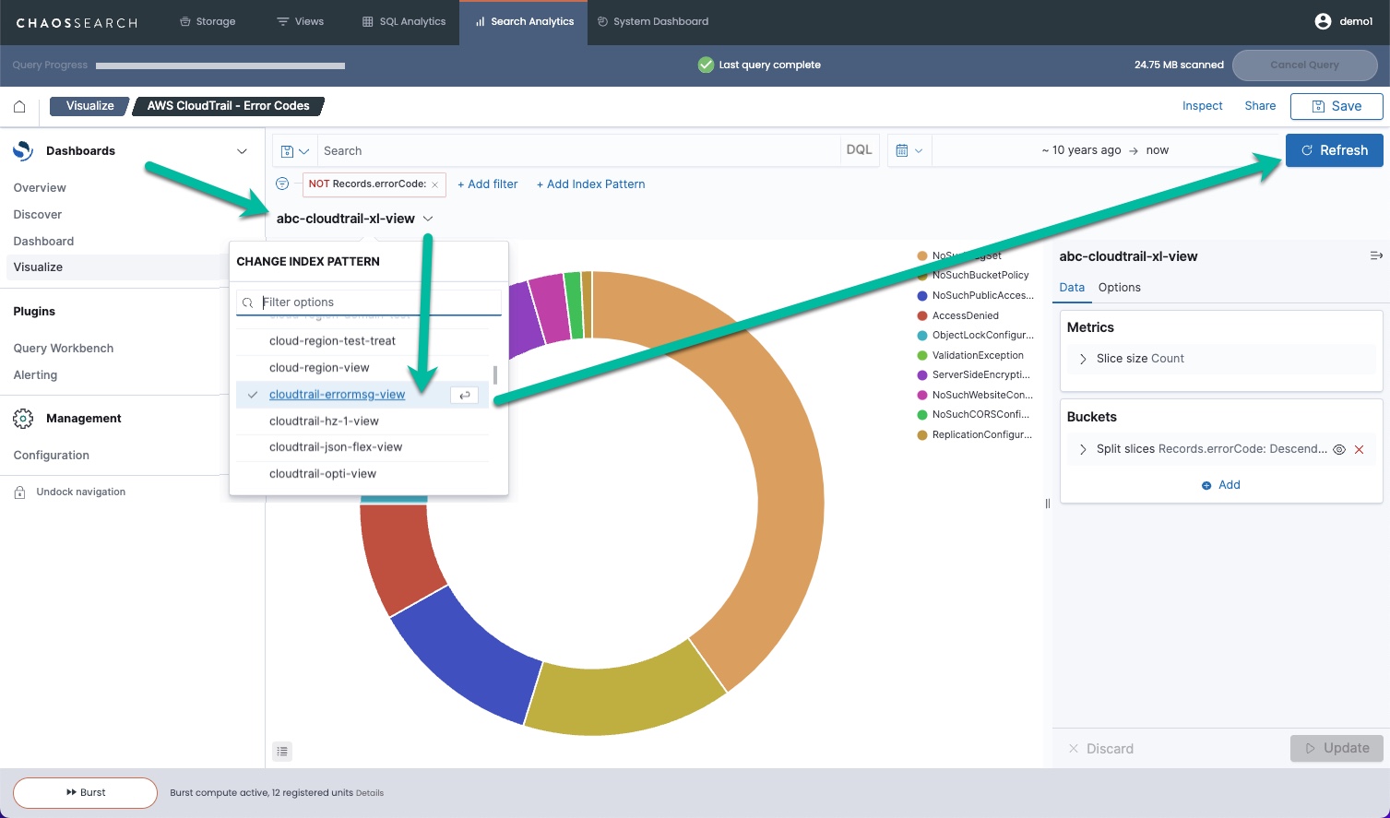Open Discover in the sidebar
Viewport: 1390px width, 818px height.
[38, 215]
